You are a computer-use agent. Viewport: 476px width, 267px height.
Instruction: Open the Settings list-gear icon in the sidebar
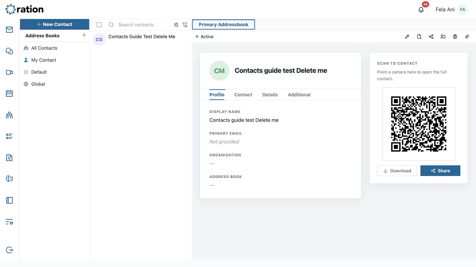coord(9,222)
